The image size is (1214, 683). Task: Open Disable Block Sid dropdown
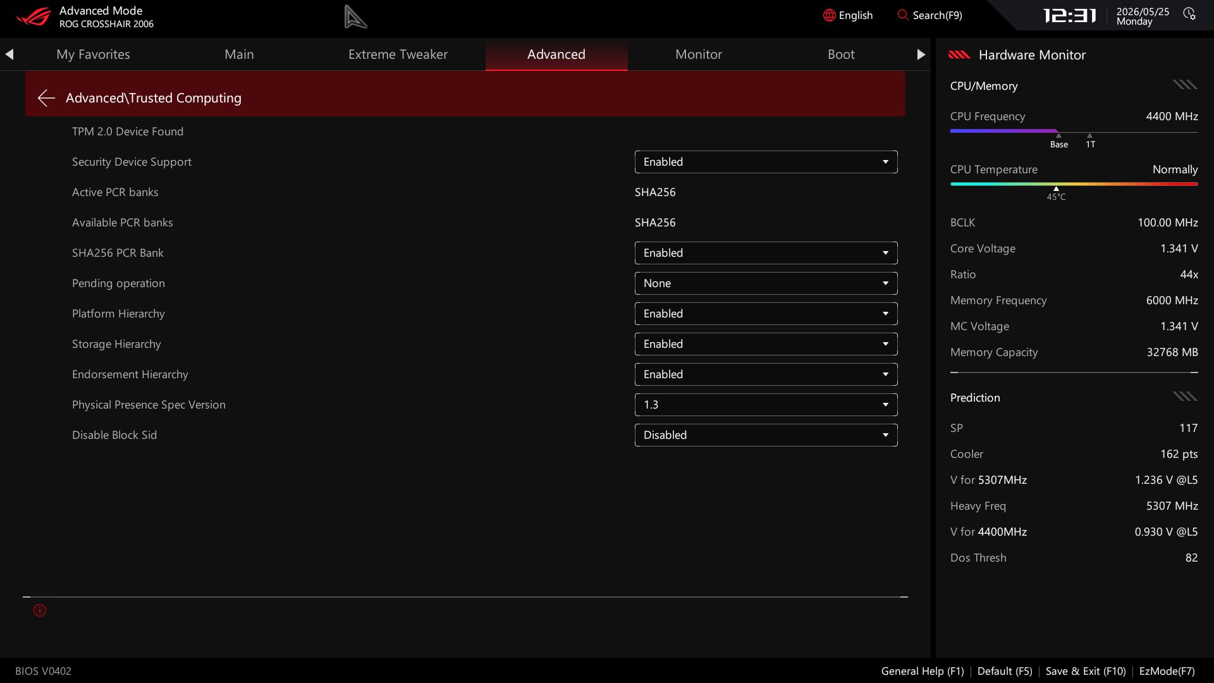coord(766,435)
